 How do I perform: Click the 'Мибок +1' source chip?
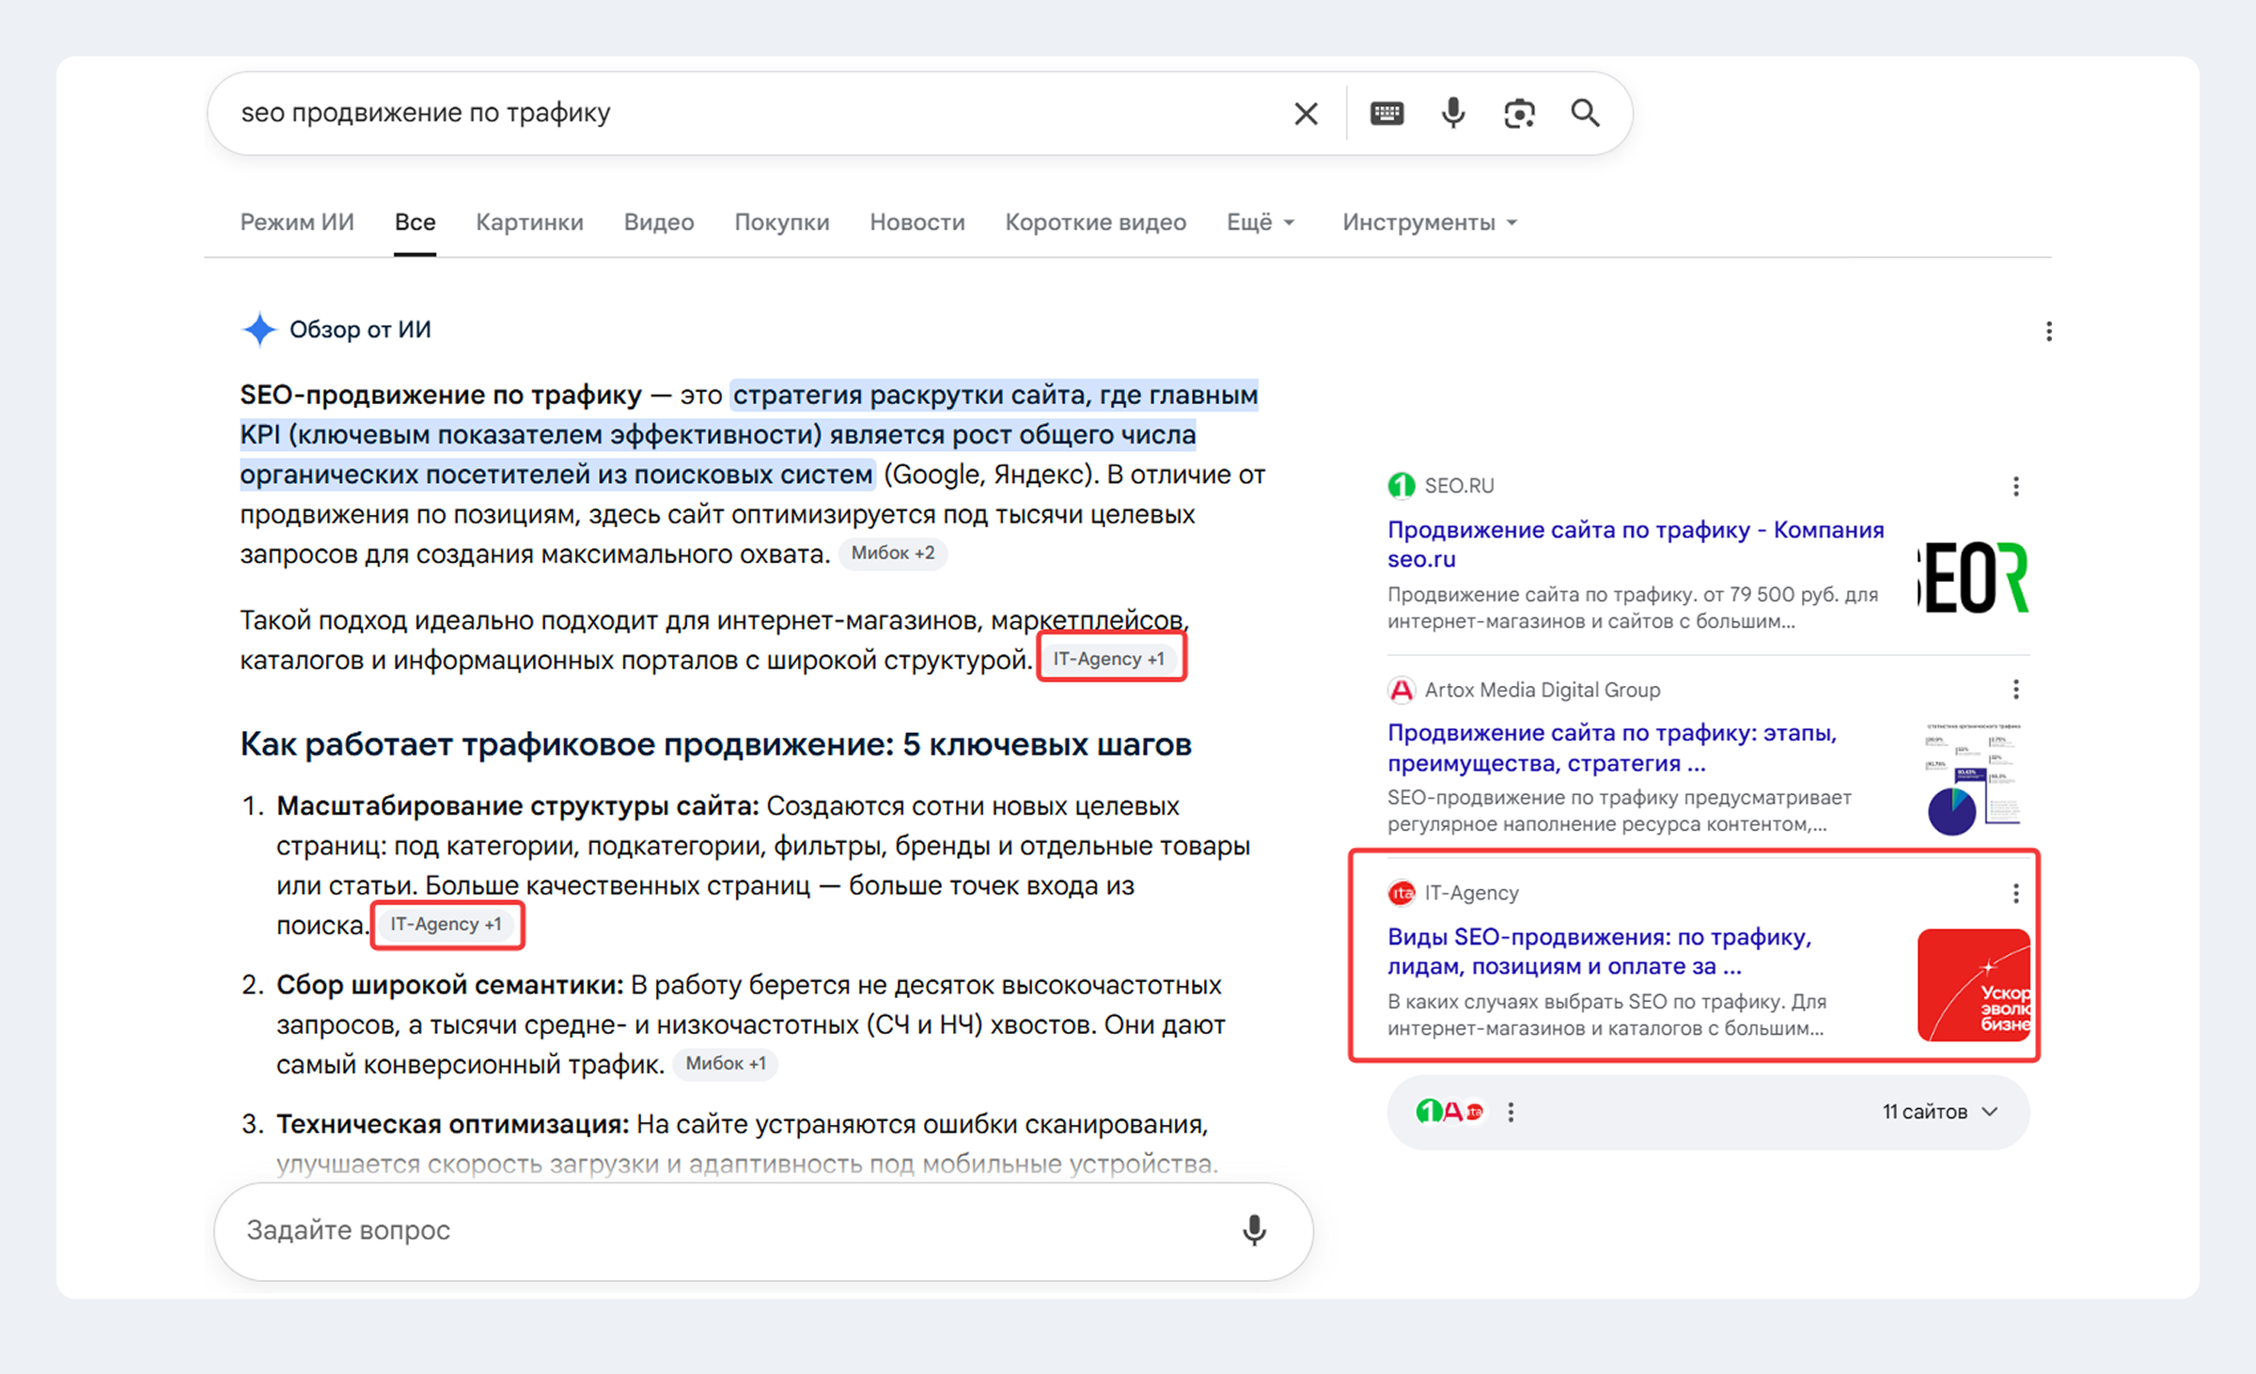tap(726, 1063)
